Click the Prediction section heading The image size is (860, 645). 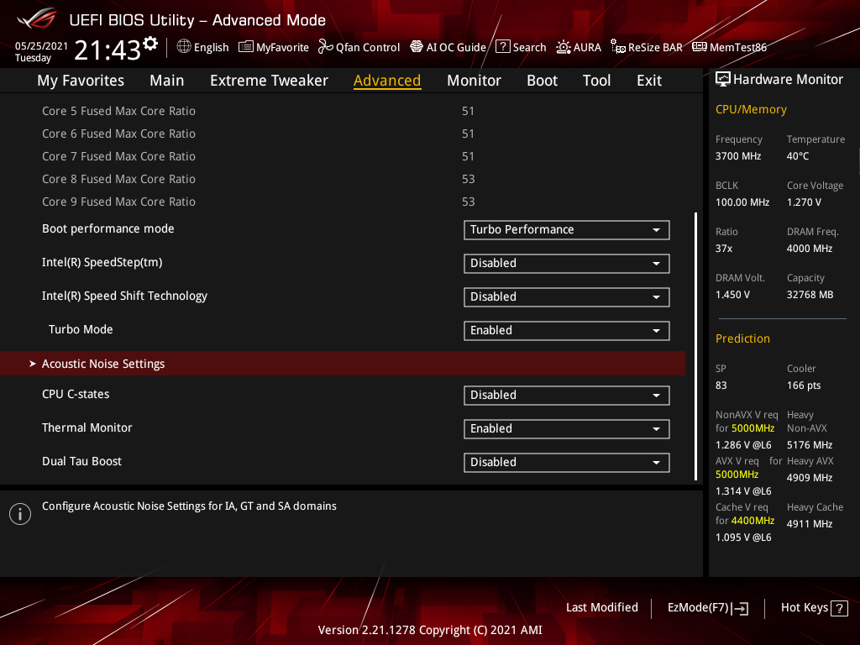(742, 339)
